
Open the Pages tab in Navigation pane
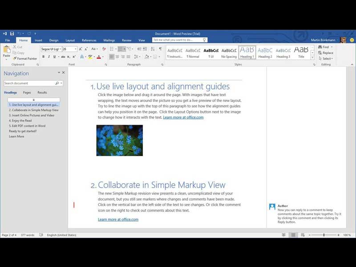point(27,93)
